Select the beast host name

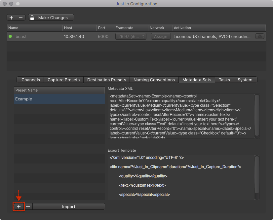[x=21, y=37]
